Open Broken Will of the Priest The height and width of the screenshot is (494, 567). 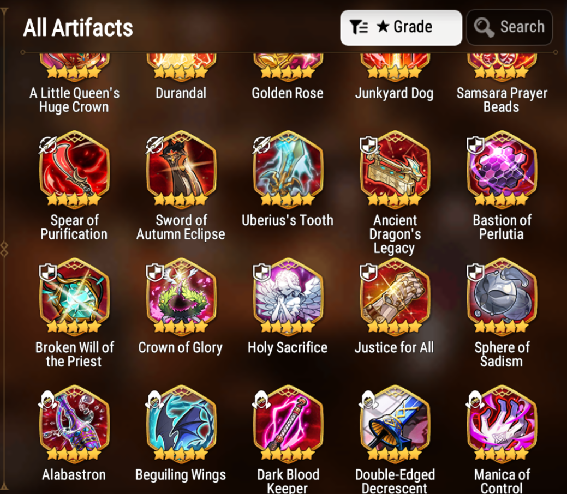pyautogui.click(x=74, y=297)
